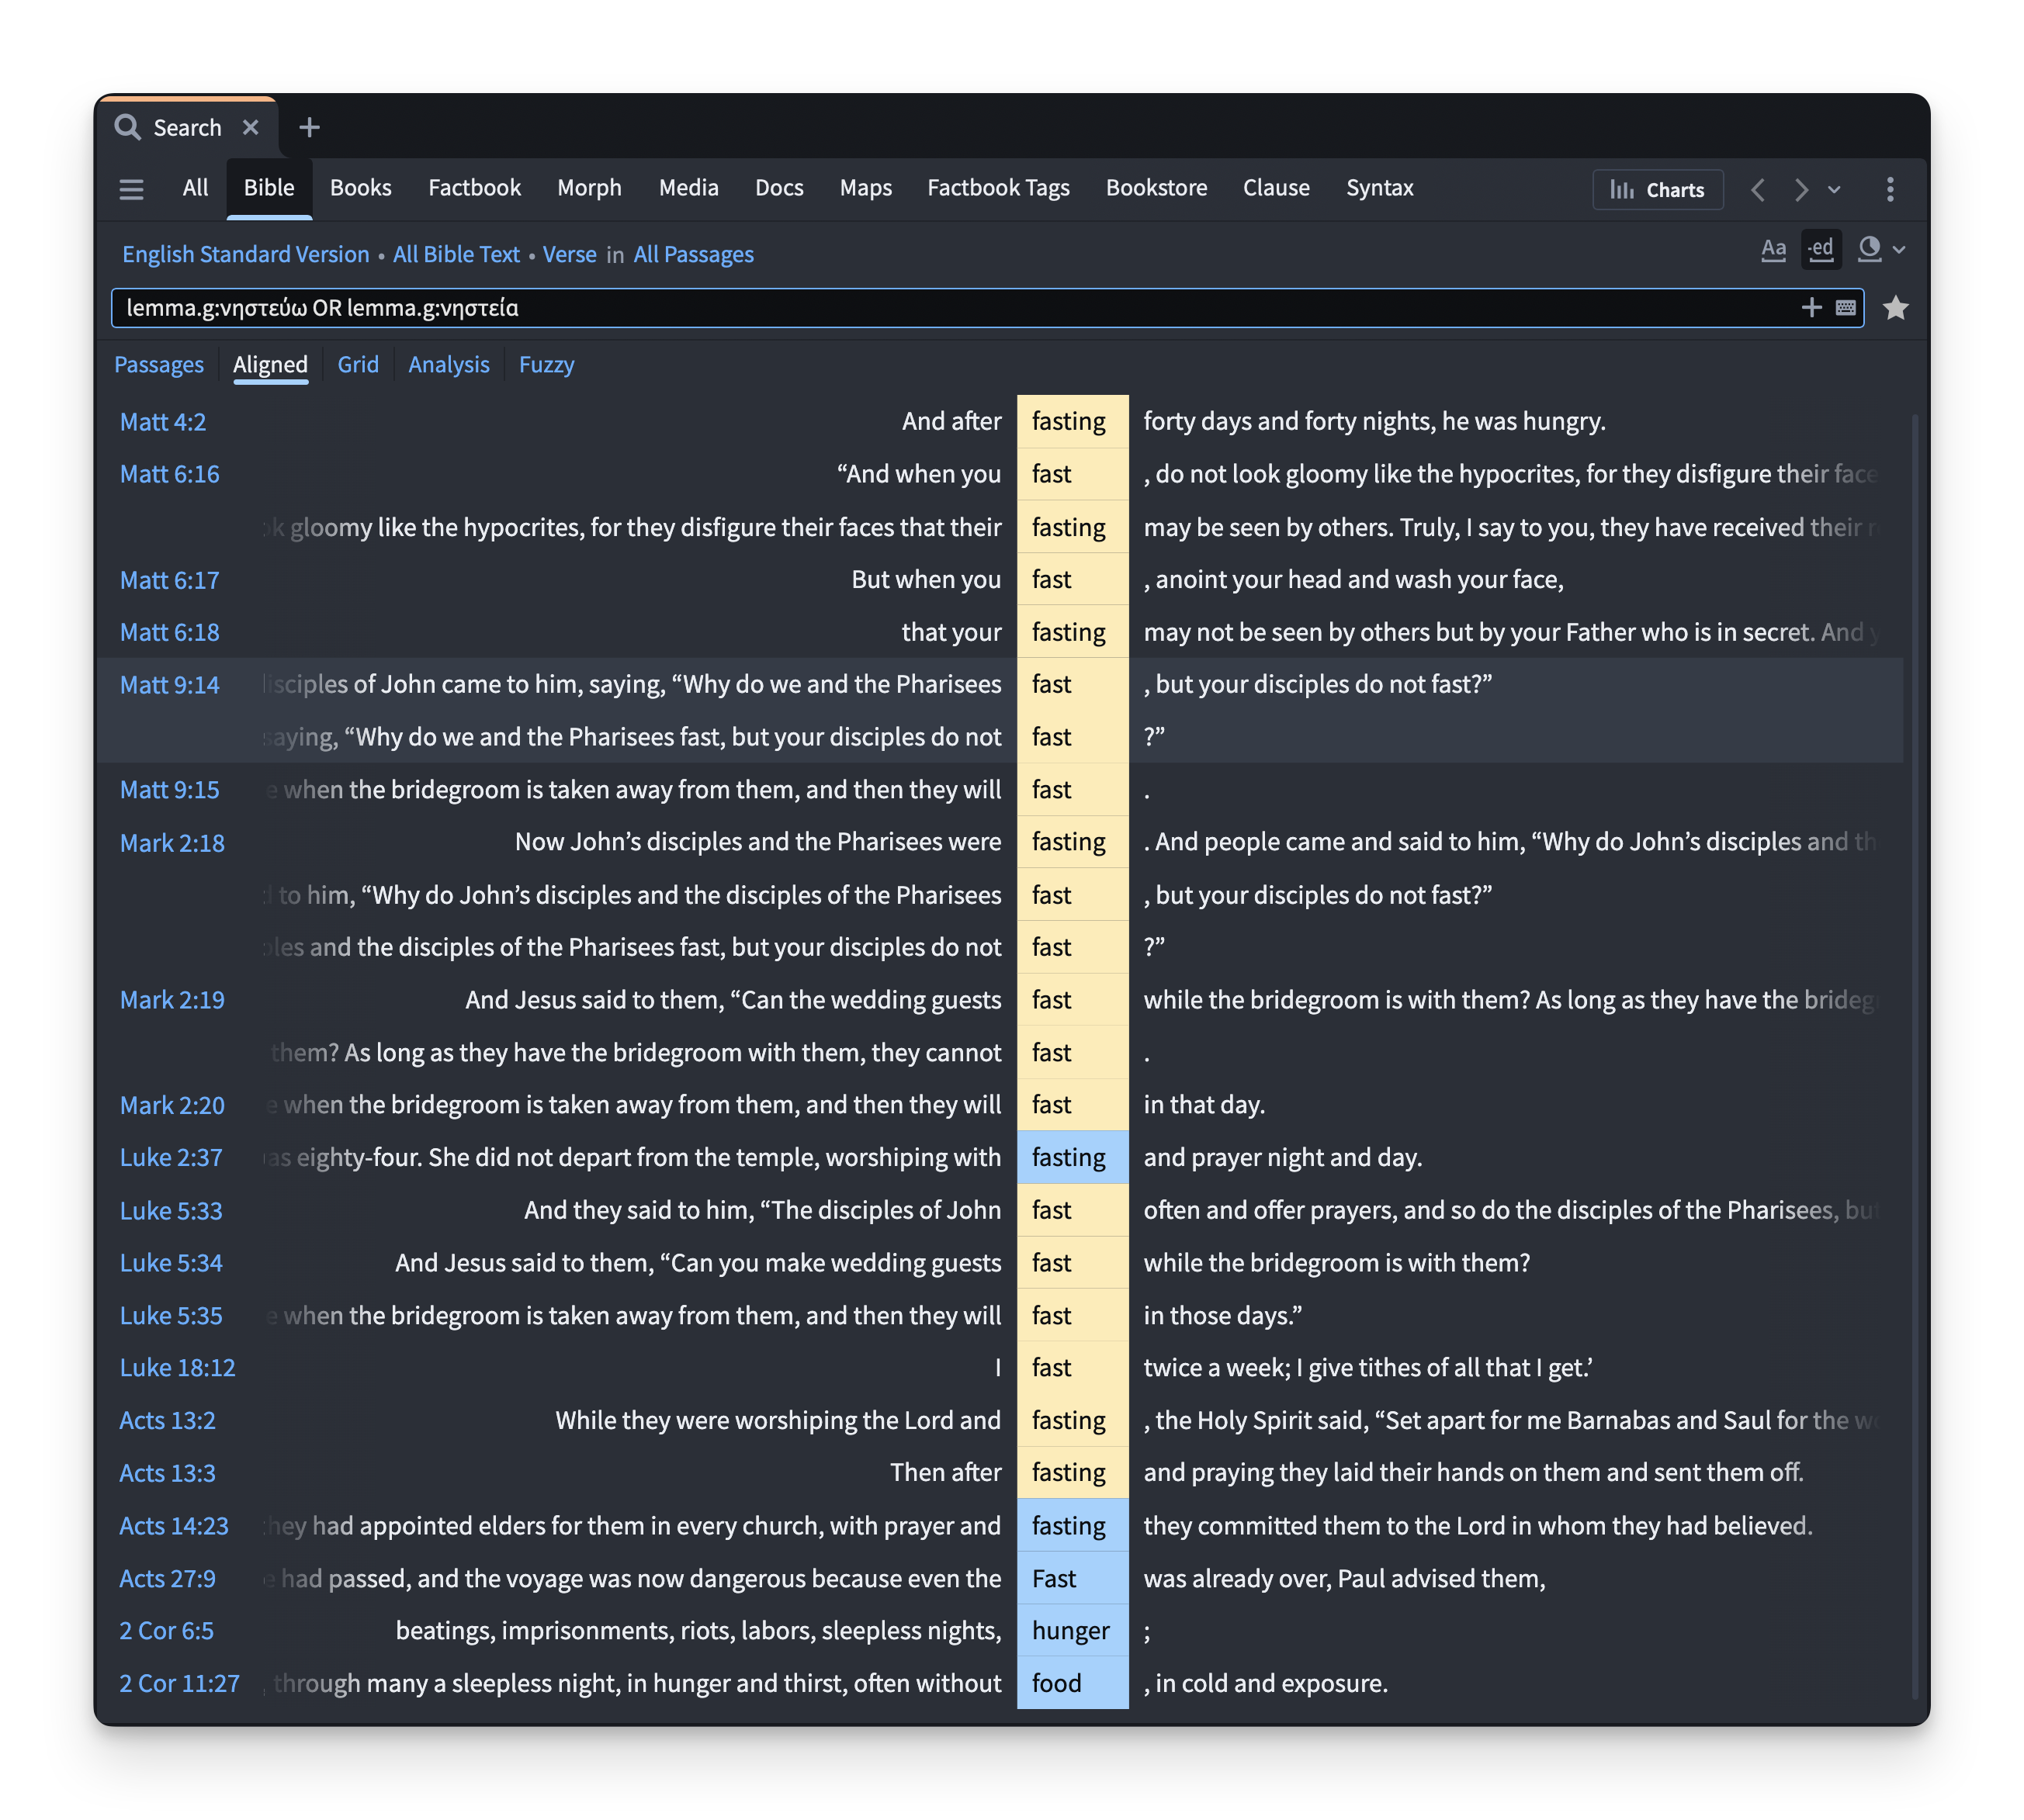Switch to the Morph search tab
Viewport: 2024px width, 1820px height.
click(x=588, y=188)
